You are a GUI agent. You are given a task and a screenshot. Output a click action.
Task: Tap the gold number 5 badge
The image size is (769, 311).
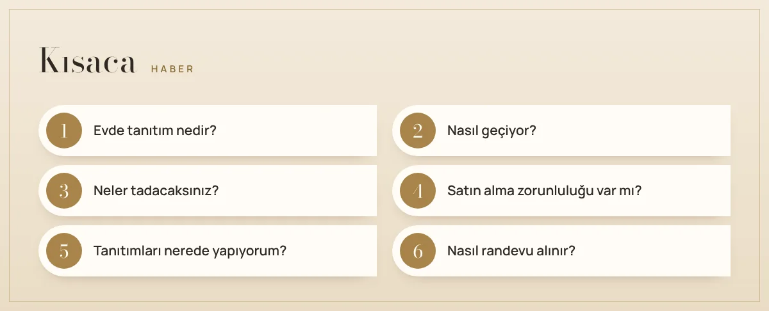tap(64, 251)
